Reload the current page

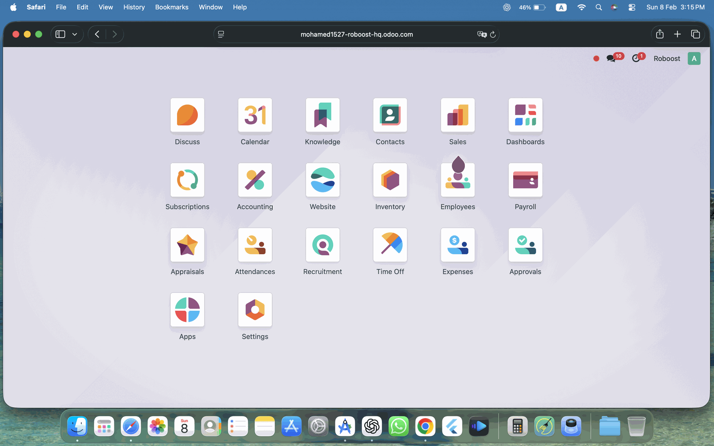[x=493, y=34]
